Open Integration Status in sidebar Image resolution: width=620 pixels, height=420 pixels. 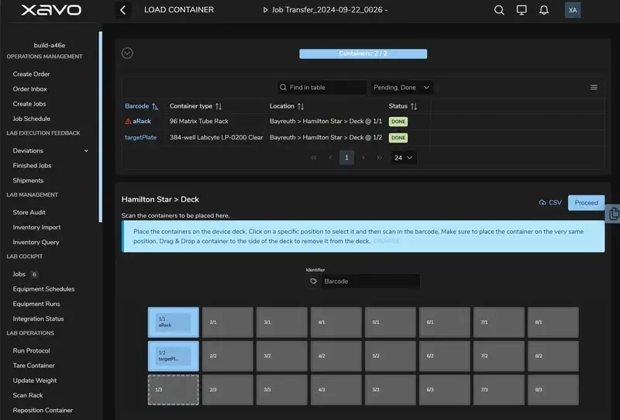click(x=38, y=318)
